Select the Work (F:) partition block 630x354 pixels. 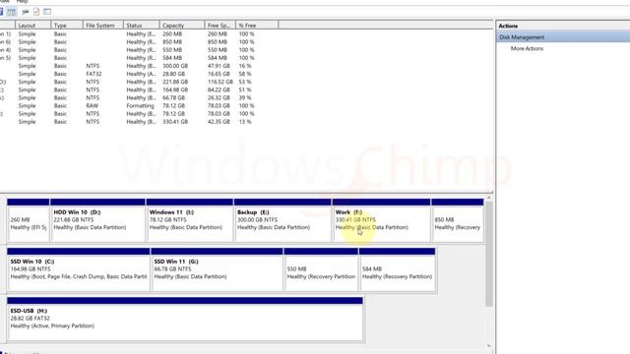click(381, 220)
